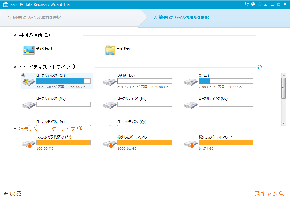Click the capacity text "53.32 GB 空き容量: 465.66 GB"
The height and width of the screenshot is (203, 290).
(61, 87)
